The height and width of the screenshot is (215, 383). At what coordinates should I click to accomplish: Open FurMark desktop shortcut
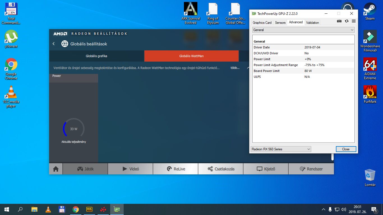370,94
